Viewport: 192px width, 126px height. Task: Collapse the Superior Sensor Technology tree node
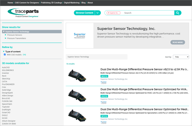tap(3, 32)
